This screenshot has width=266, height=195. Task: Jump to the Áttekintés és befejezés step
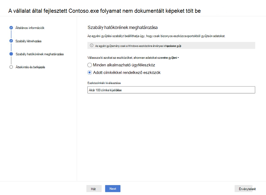(x=30, y=67)
